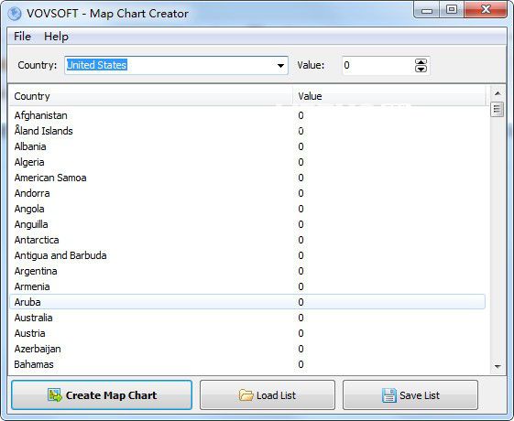Screen dimensions: 514x421
Task: Click the Save List button
Action: tap(410, 394)
